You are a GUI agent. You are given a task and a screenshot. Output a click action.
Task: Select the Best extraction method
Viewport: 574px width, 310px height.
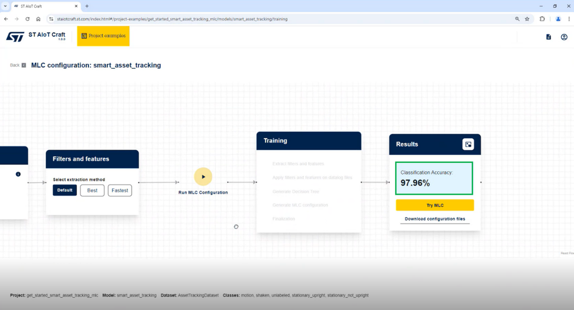coord(93,191)
